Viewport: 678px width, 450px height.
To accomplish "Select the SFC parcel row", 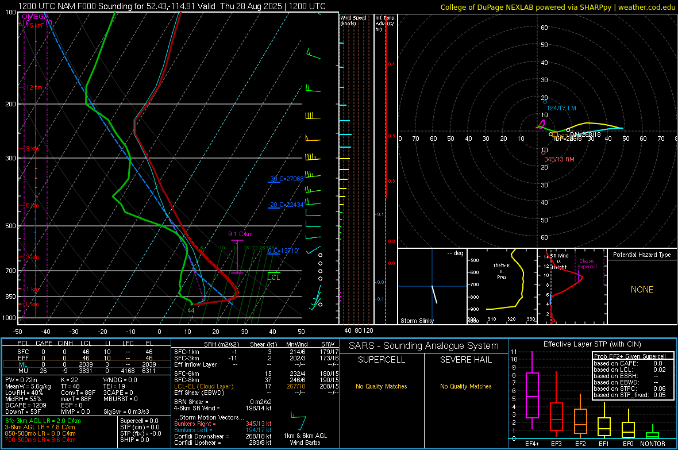I will (87, 352).
